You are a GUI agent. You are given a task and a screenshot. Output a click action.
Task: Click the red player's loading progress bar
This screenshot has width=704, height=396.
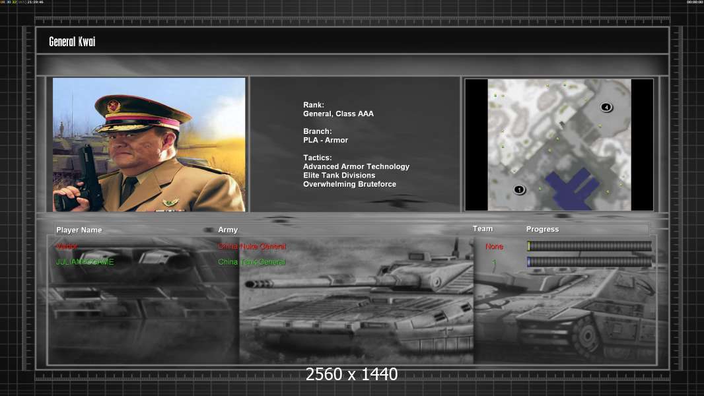click(589, 246)
